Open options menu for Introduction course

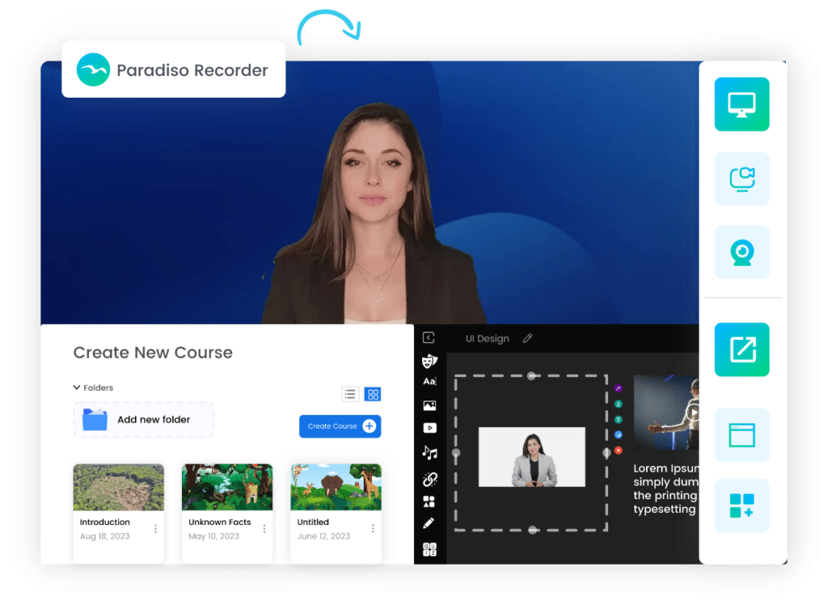155,528
